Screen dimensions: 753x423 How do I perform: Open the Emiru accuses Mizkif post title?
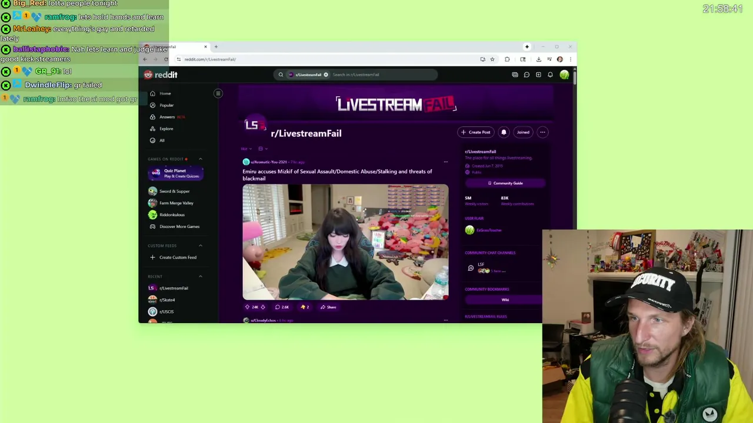coord(337,175)
